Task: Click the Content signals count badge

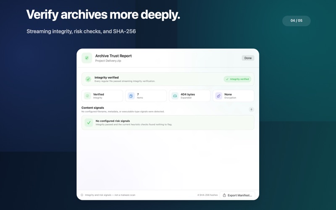Action: tap(251, 110)
